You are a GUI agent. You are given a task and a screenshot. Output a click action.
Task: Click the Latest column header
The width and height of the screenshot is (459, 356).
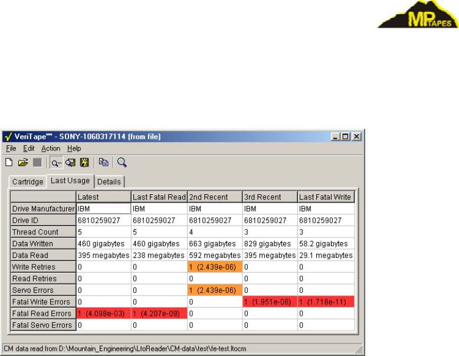coord(104,197)
